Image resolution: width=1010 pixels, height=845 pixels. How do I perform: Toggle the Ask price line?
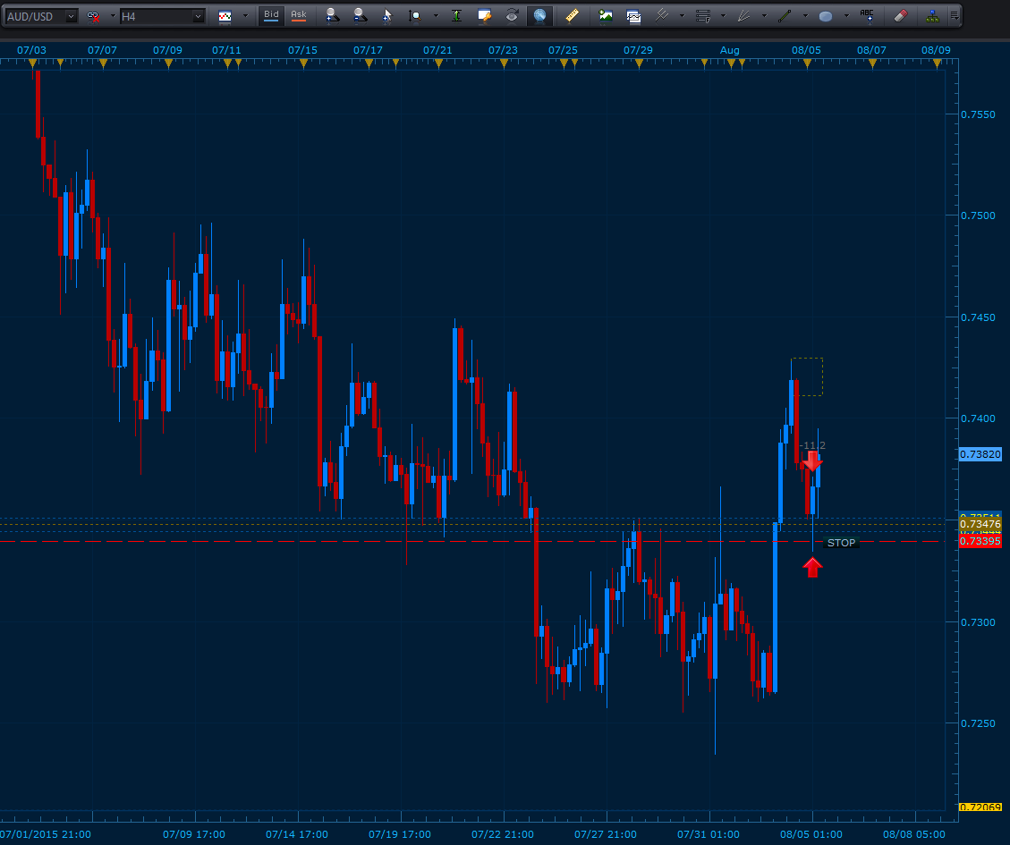point(298,15)
